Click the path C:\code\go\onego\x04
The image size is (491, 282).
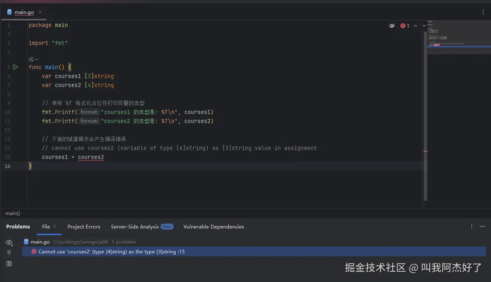click(x=81, y=242)
